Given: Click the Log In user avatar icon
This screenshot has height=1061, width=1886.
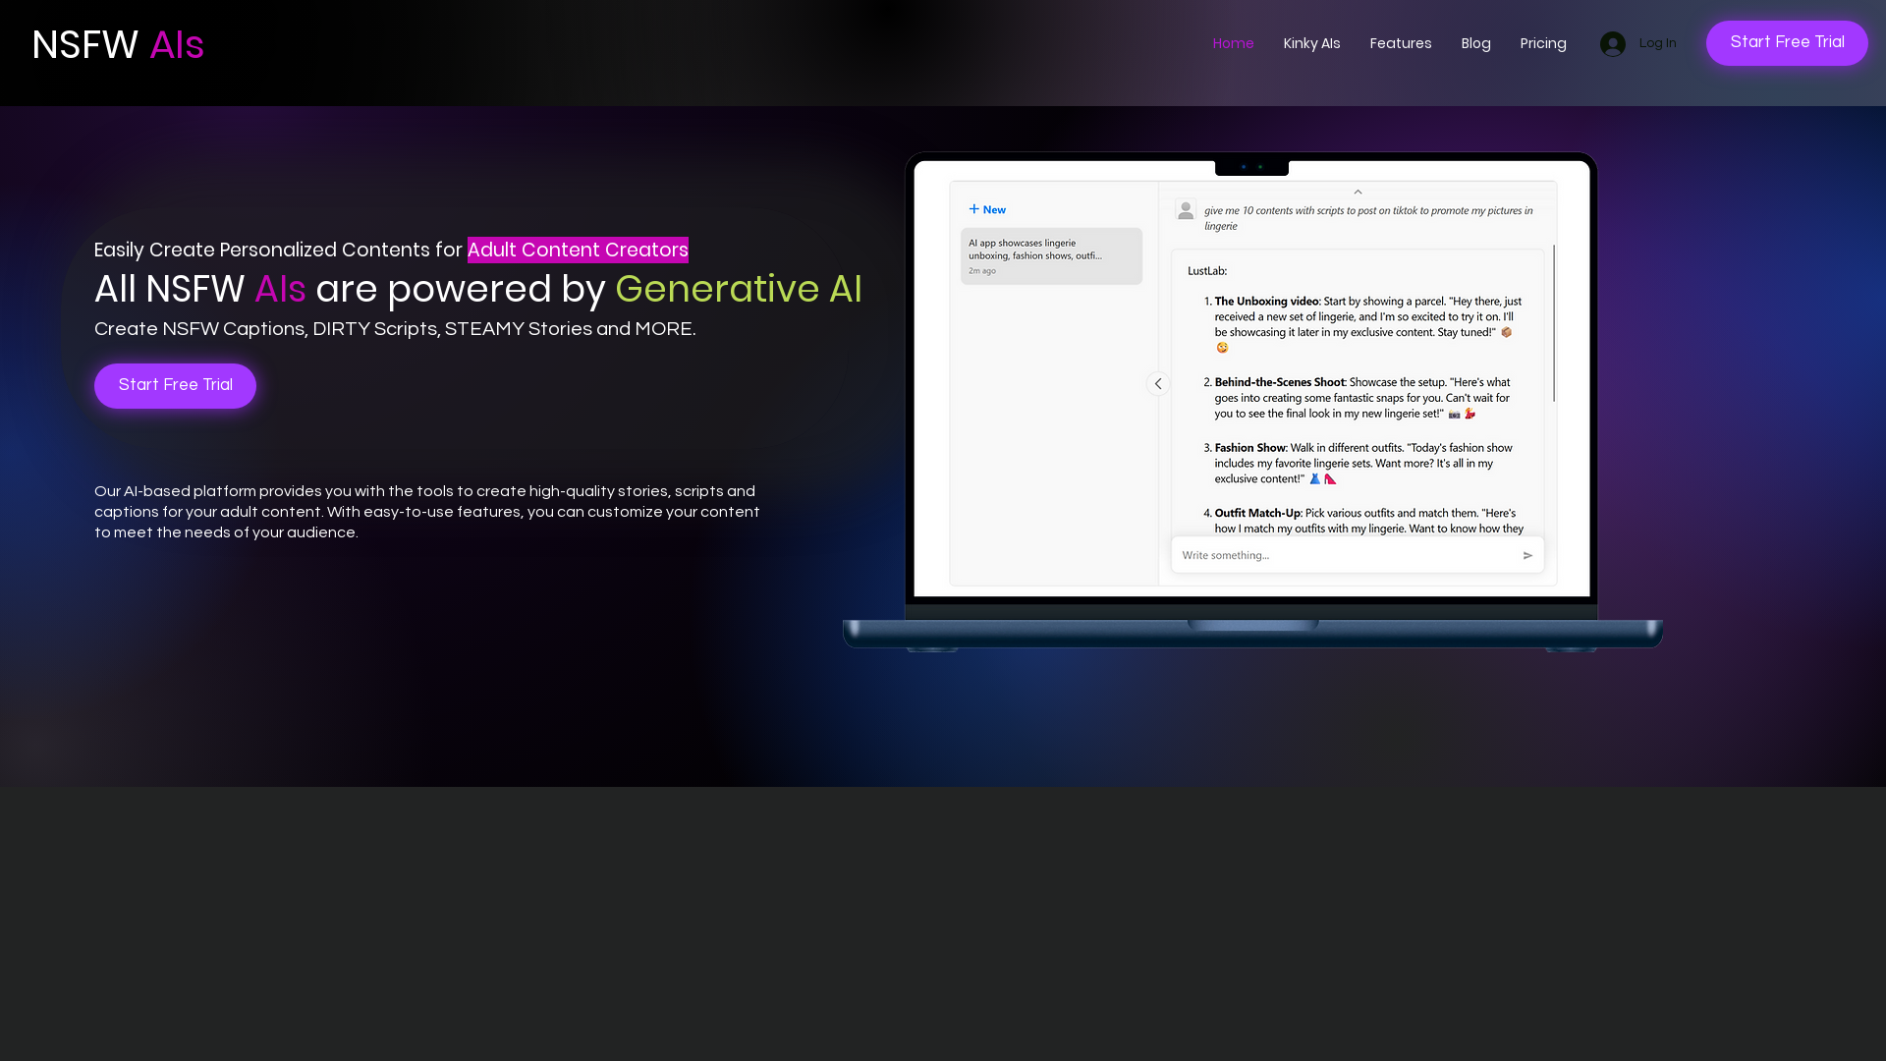Looking at the screenshot, I should pos(1612,43).
